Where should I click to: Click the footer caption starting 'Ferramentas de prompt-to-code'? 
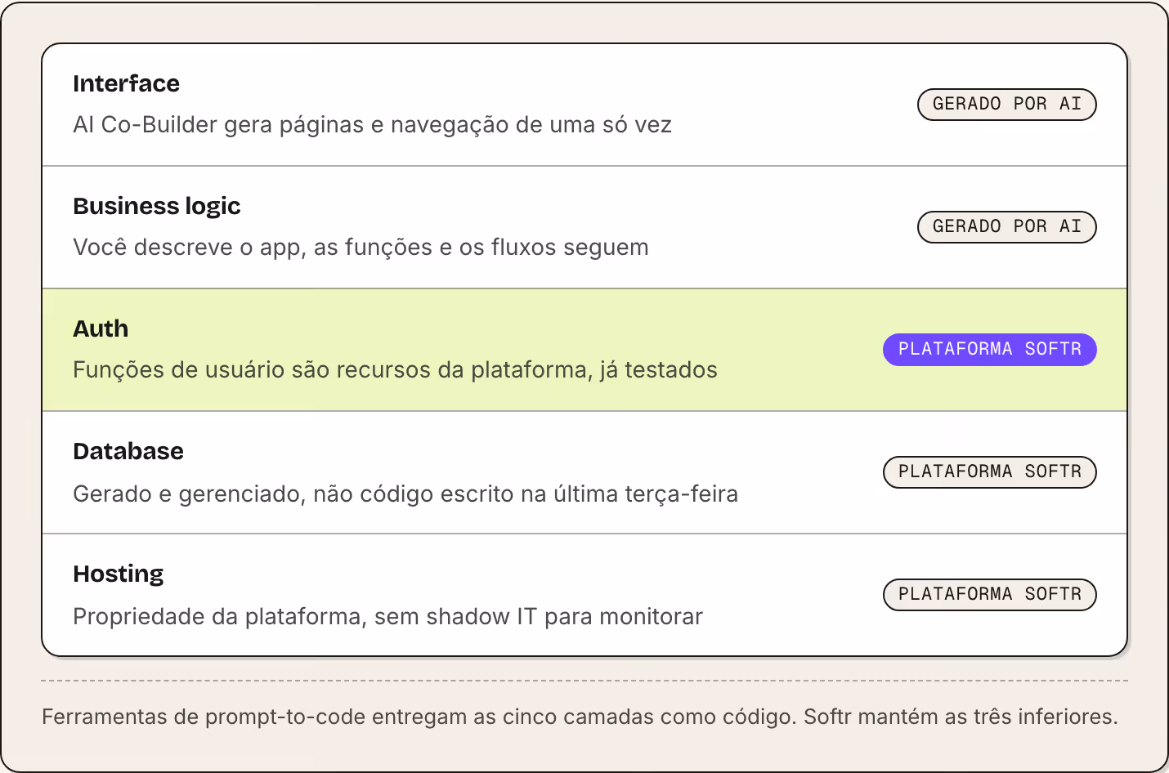tap(580, 717)
